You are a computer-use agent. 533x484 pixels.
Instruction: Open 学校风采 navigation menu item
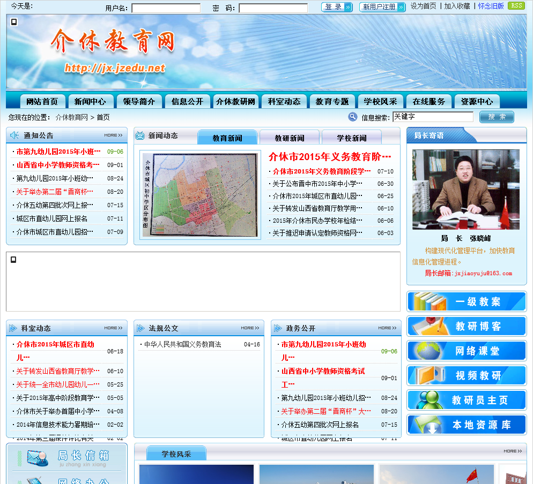tap(380, 102)
